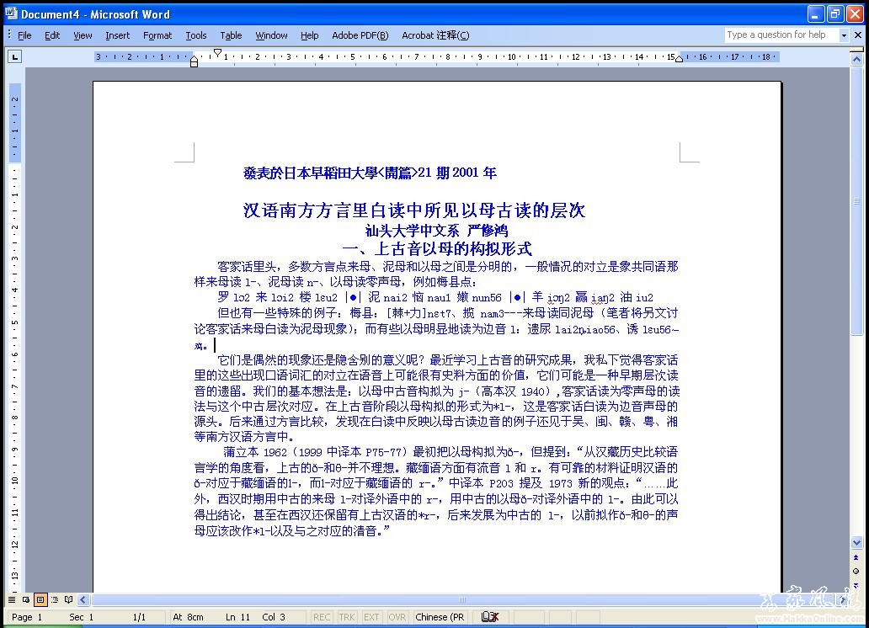Click the 'Col 3' status bar entry
The image size is (869, 628).
(274, 617)
